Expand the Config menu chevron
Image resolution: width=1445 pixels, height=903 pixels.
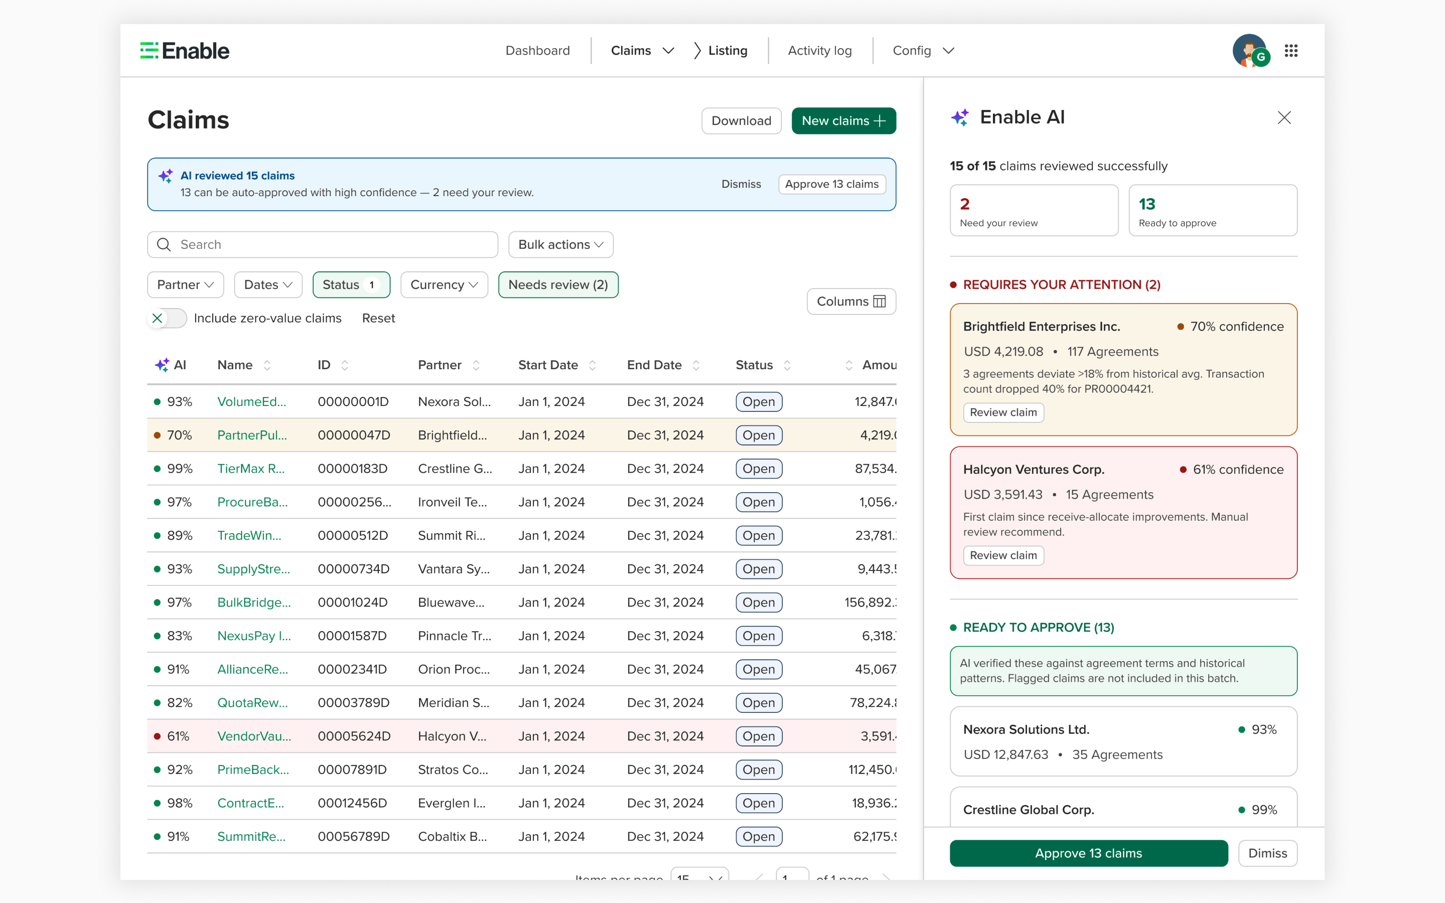[949, 51]
